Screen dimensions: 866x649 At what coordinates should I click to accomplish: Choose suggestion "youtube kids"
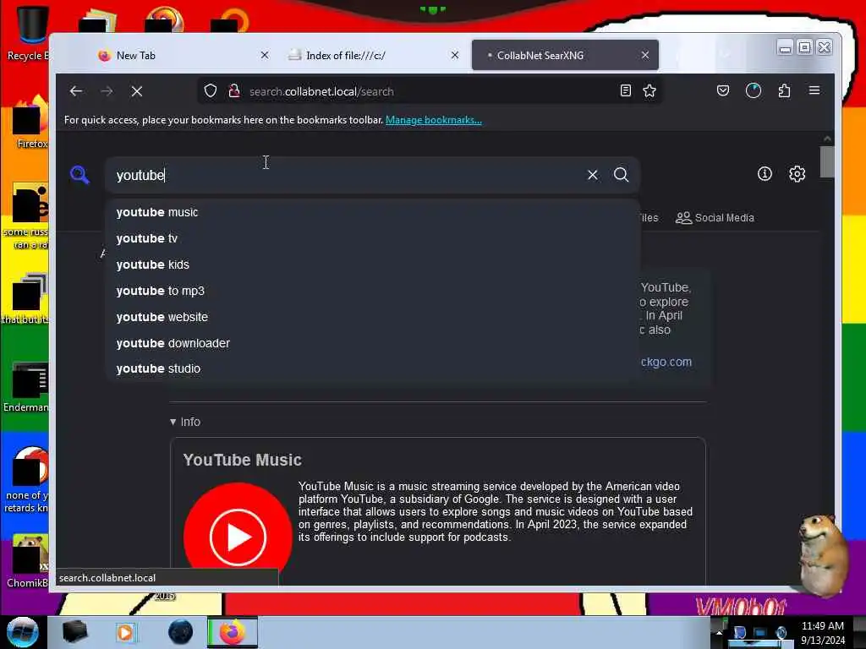[x=372, y=265]
